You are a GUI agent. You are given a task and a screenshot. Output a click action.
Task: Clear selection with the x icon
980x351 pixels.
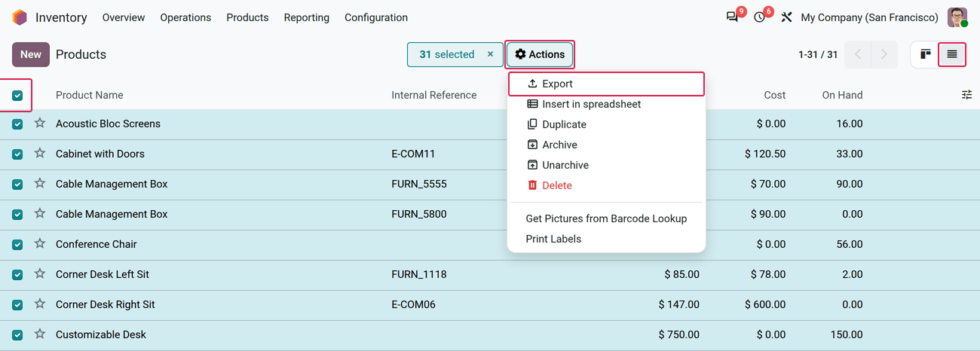pos(490,54)
